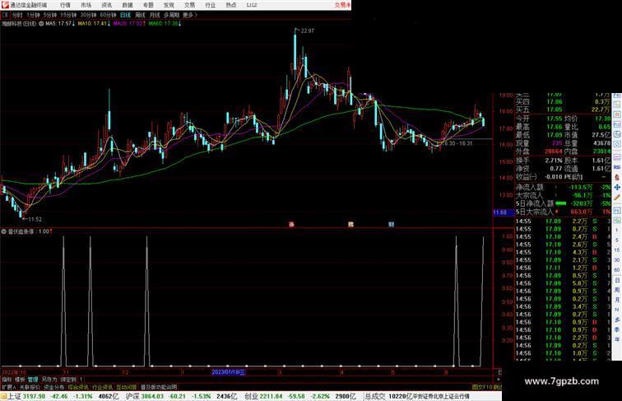Click the blue 财 marker under chart
Image resolution: width=622 pixels, height=401 pixels.
click(391, 224)
